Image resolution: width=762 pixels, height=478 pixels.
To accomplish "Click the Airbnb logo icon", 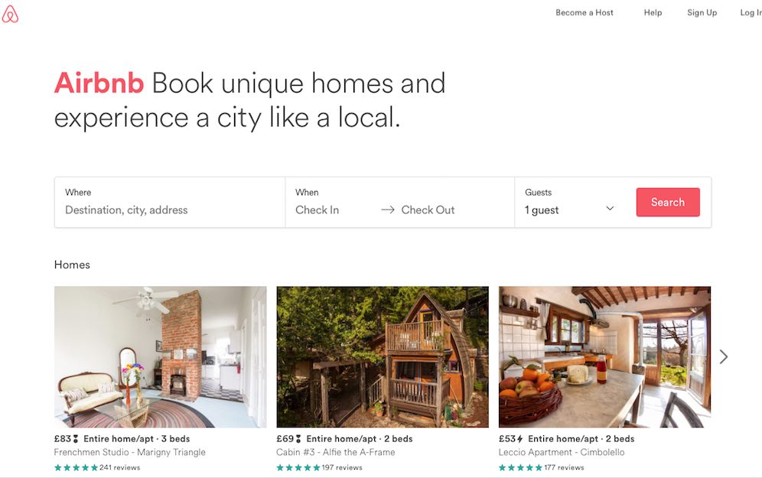I will pyautogui.click(x=10, y=14).
